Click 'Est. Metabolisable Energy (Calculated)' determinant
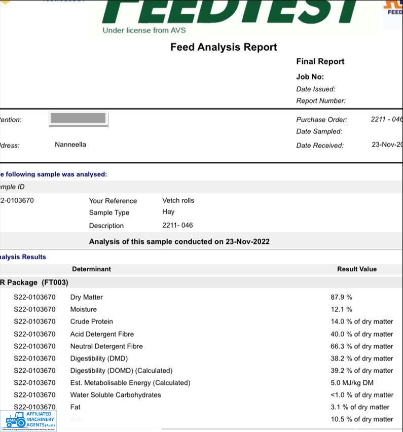The height and width of the screenshot is (432, 403). (130, 383)
